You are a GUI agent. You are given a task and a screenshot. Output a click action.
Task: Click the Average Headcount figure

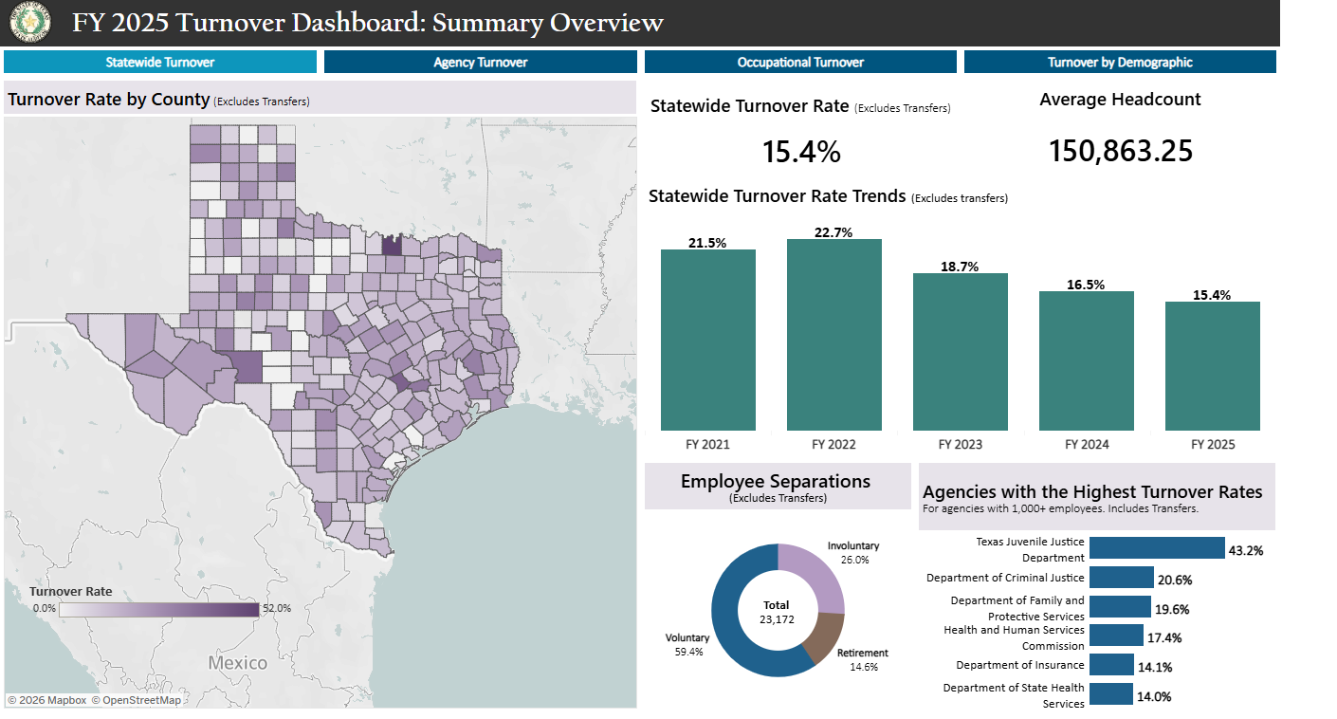(x=1119, y=150)
